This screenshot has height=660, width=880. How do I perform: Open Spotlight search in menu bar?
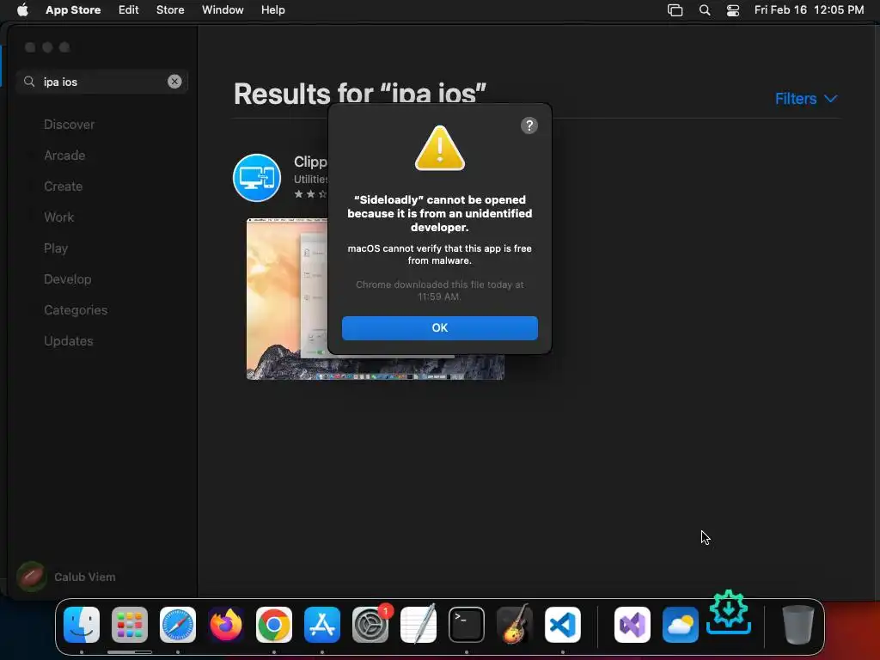click(705, 10)
